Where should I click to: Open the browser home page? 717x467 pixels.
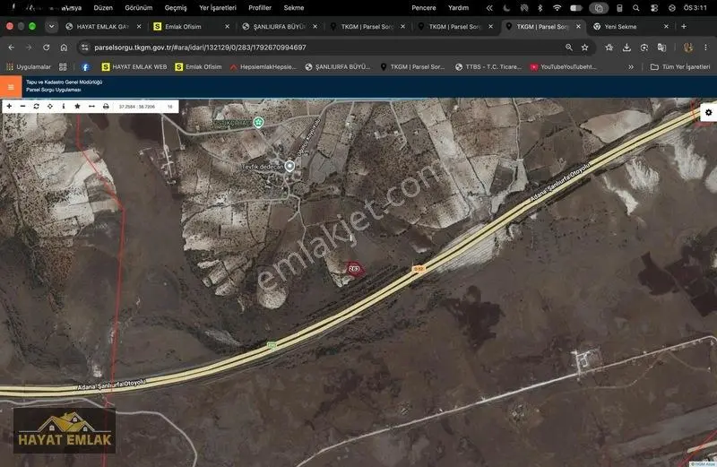tap(64, 48)
